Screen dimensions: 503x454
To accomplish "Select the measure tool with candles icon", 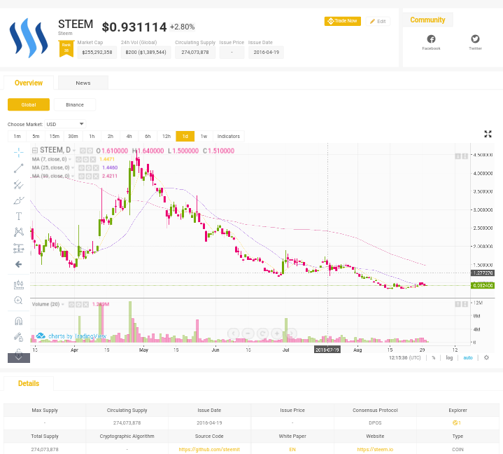I will (x=19, y=284).
